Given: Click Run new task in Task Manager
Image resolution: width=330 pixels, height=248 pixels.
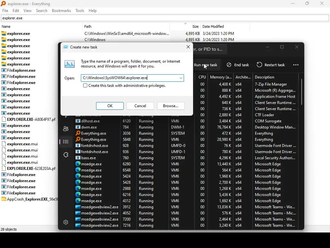Looking at the screenshot, I should click(x=205, y=65).
